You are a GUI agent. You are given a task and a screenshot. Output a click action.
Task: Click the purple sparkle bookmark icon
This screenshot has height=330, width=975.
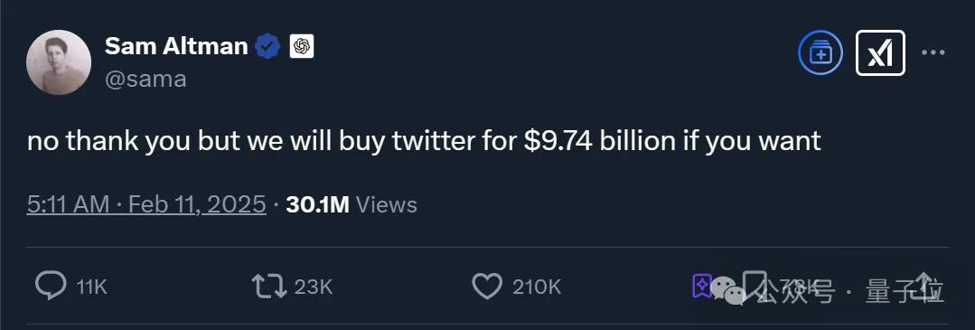pyautogui.click(x=702, y=286)
